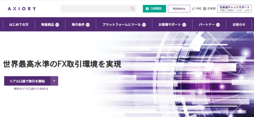Follow 無料のデモ口座から始める link
This screenshot has width=254, height=117.
tap(31, 89)
